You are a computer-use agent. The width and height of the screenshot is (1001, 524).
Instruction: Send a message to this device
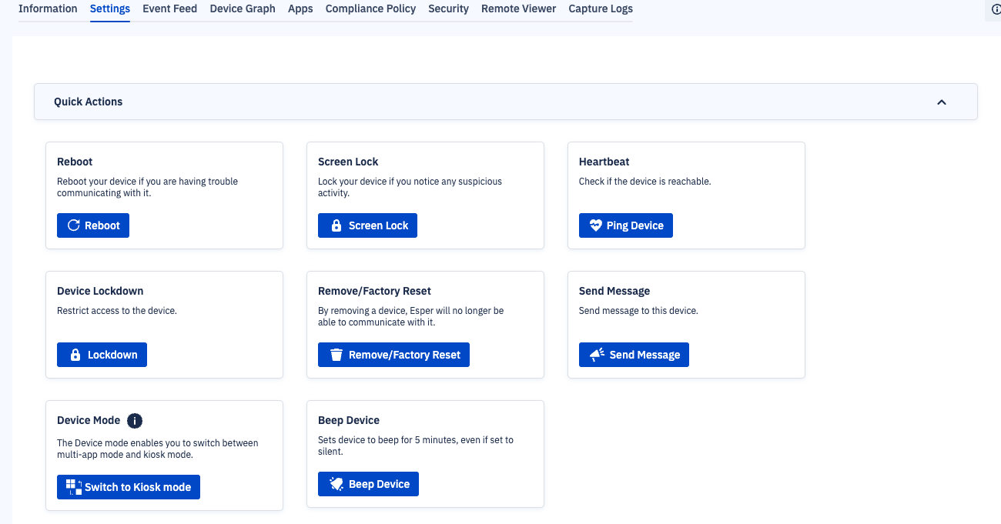(634, 354)
